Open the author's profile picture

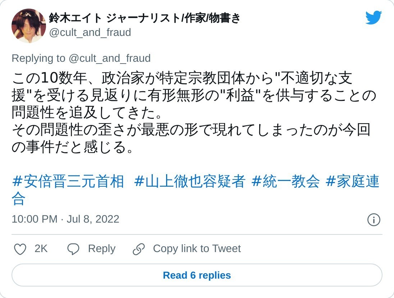coord(28,26)
